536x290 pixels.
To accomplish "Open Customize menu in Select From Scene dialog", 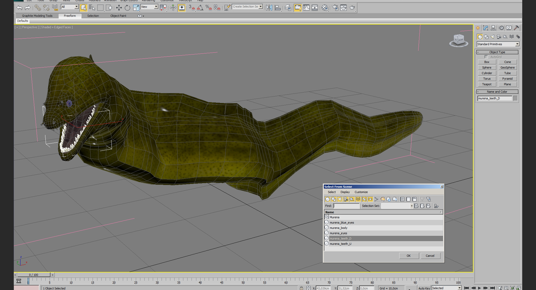I will [x=361, y=192].
